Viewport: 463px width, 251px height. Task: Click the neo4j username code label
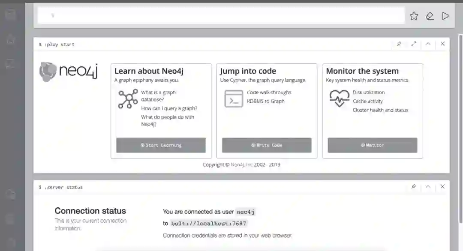click(x=245, y=212)
